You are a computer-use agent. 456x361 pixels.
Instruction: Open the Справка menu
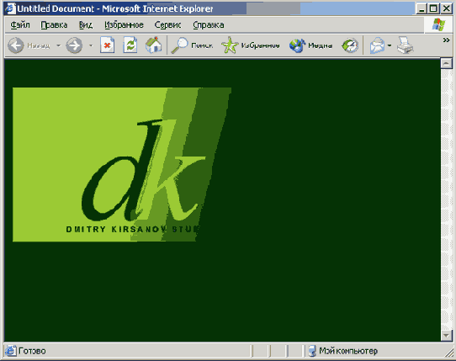(x=209, y=25)
